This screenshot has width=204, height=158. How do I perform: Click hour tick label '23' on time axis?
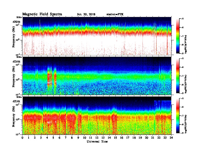click(x=165, y=138)
